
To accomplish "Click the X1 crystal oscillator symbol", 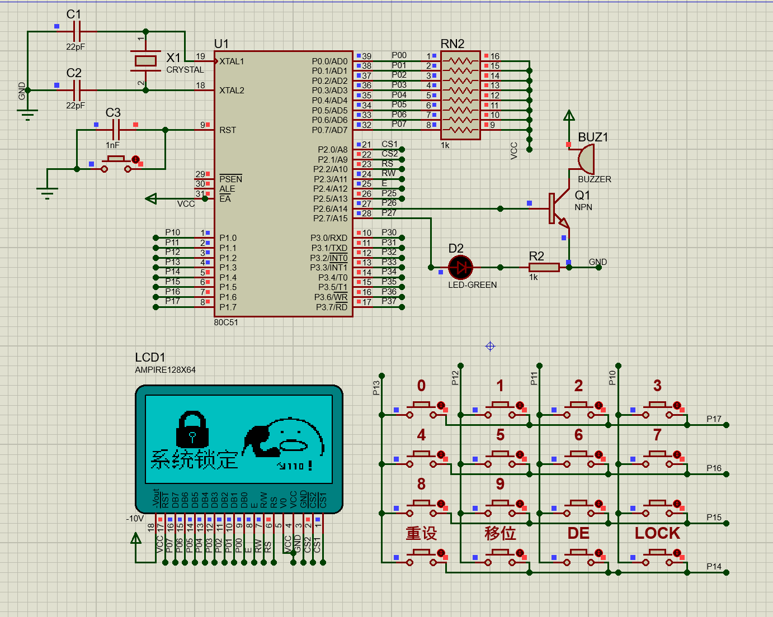I will (x=145, y=61).
